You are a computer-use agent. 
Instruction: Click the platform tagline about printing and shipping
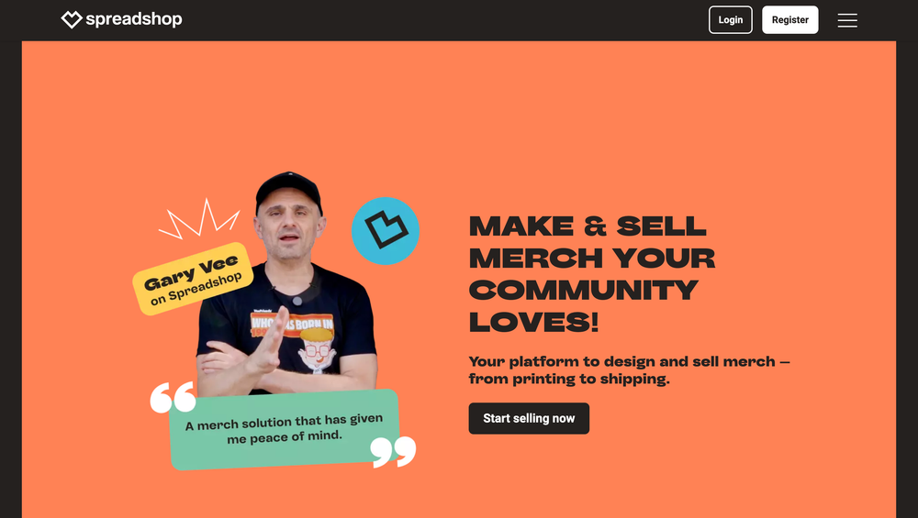coord(629,370)
